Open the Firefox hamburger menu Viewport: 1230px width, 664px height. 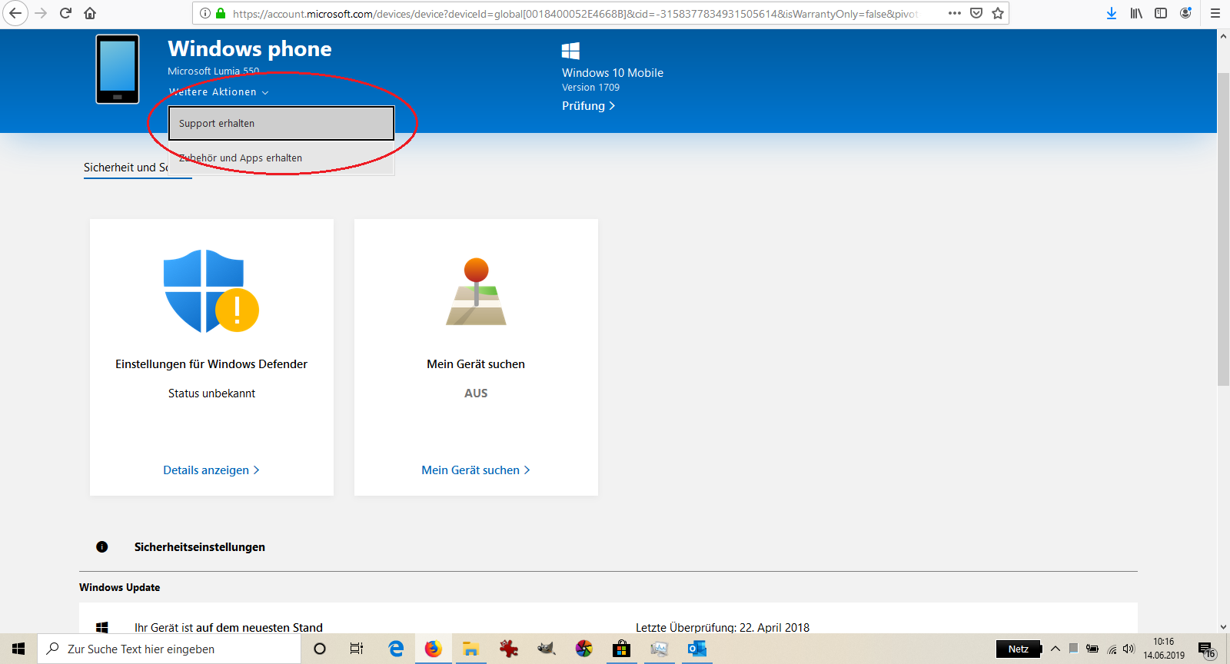point(1215,13)
